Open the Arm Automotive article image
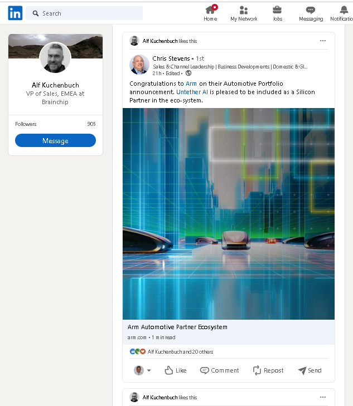 point(229,214)
